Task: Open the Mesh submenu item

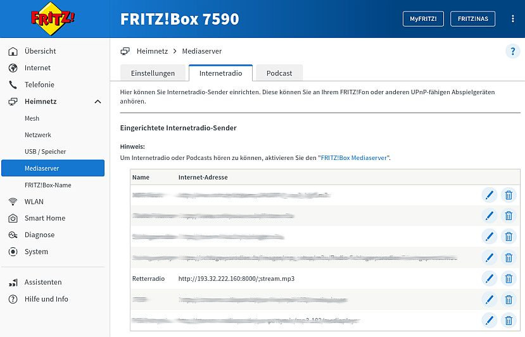Action: click(32, 118)
